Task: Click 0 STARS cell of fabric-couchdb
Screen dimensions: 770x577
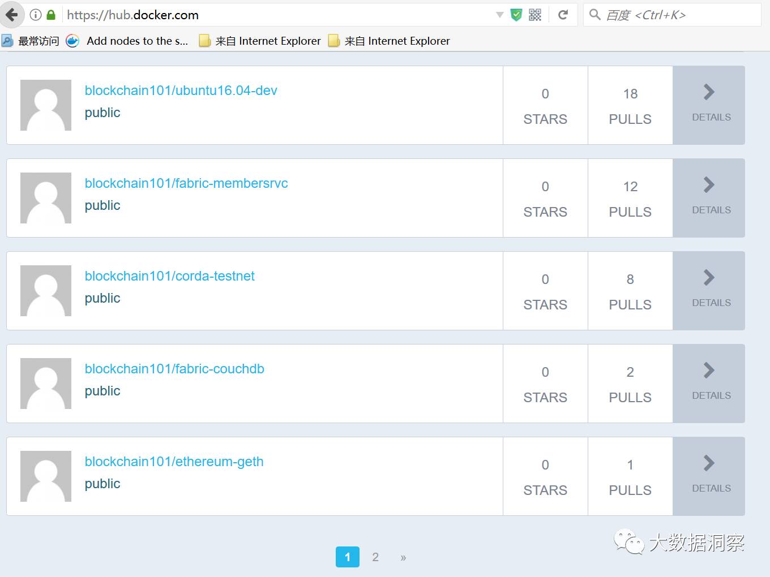Action: pyautogui.click(x=545, y=384)
